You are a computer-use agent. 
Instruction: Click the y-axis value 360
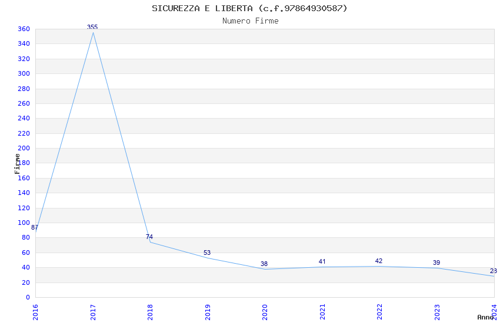[x=24, y=29]
